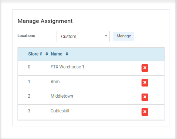Click store number 3 cell
The width and height of the screenshot is (177, 139).
[29, 111]
